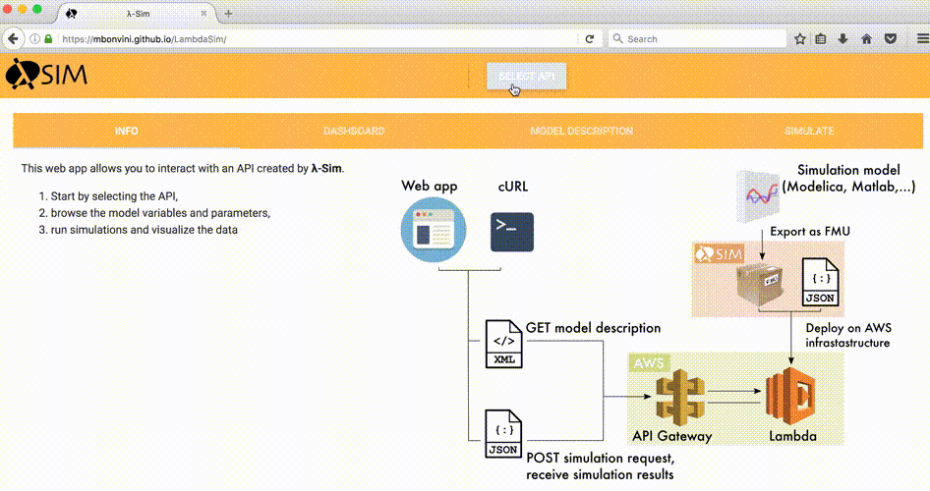
Task: Click the bold 'λ-Sim' text in intro
Action: tap(326, 168)
